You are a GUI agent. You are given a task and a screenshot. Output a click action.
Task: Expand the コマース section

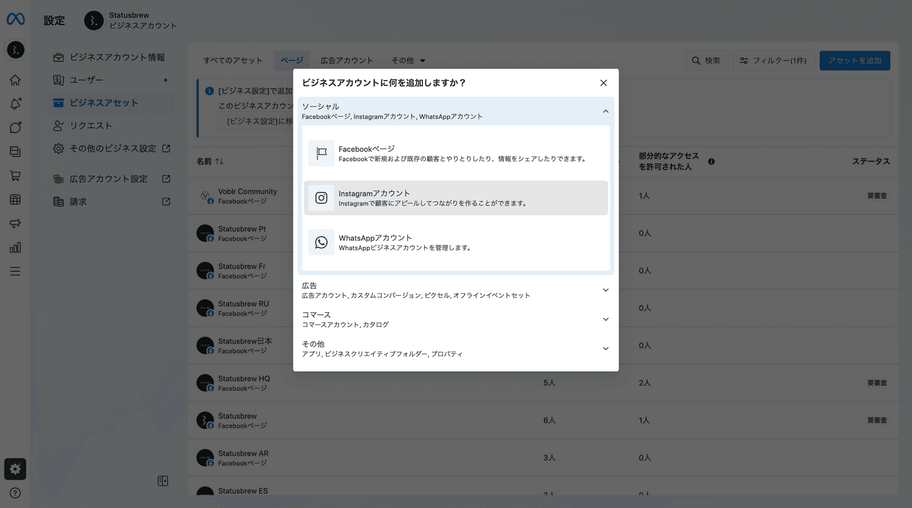click(605, 319)
